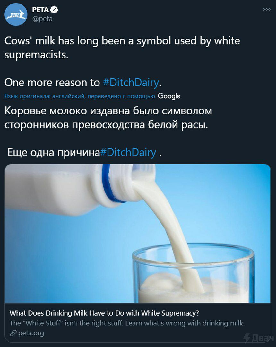Image resolution: width=276 pixels, height=347 pixels.
Task: Click the PETA display name
Action: point(40,10)
